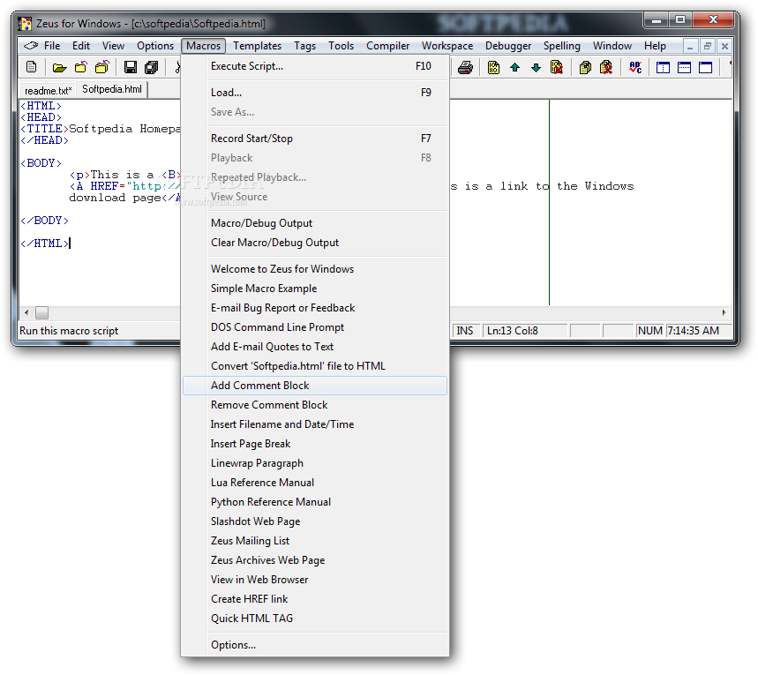Click the open folder toolbar icon

59,67
